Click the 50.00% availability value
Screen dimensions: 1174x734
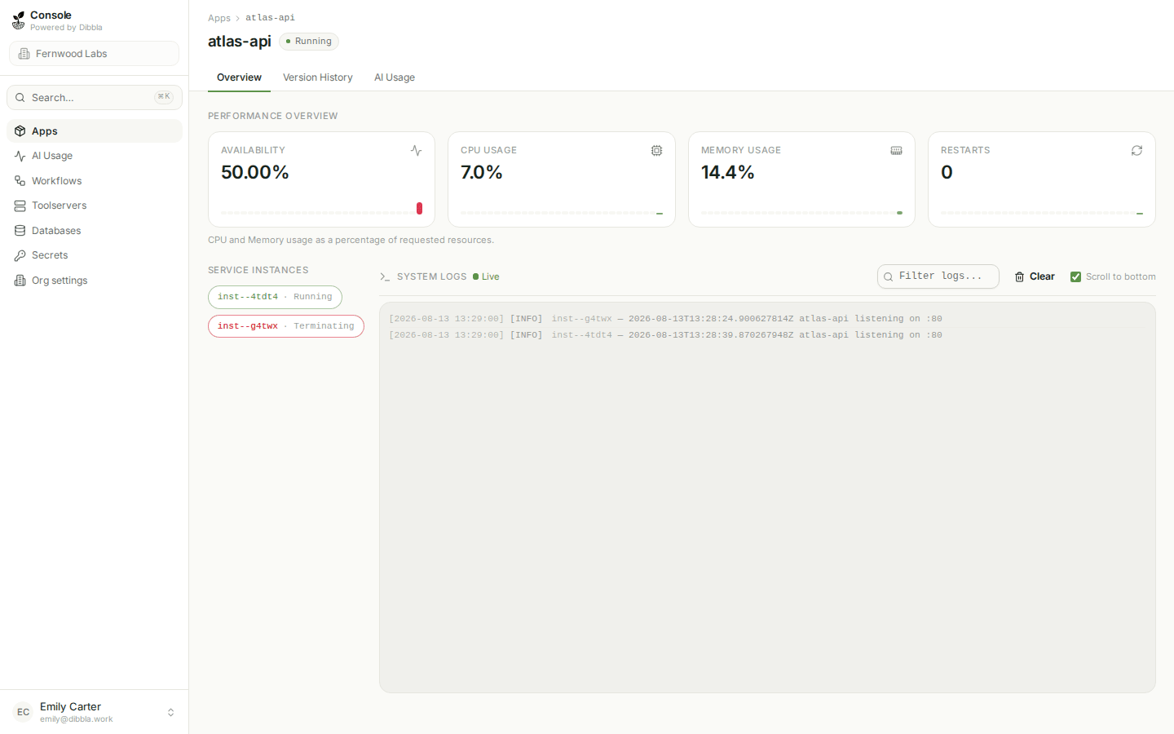pyautogui.click(x=255, y=173)
